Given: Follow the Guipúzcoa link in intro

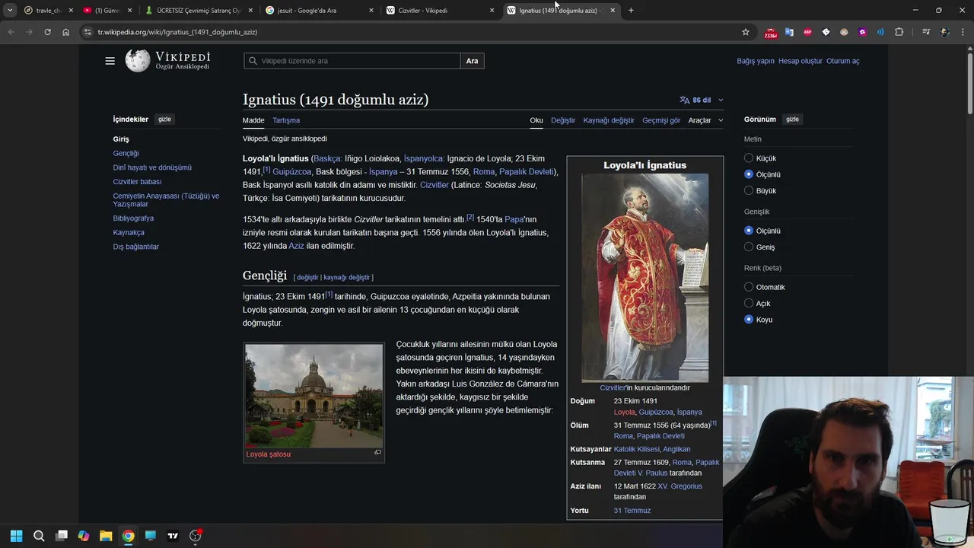Looking at the screenshot, I should 292,172.
